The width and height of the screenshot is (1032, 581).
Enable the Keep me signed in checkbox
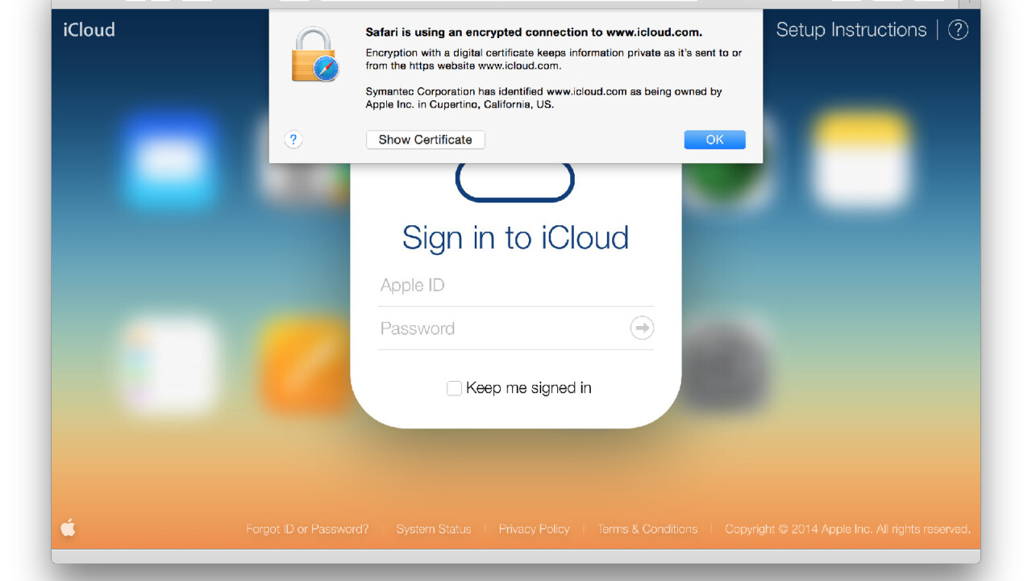(x=454, y=388)
